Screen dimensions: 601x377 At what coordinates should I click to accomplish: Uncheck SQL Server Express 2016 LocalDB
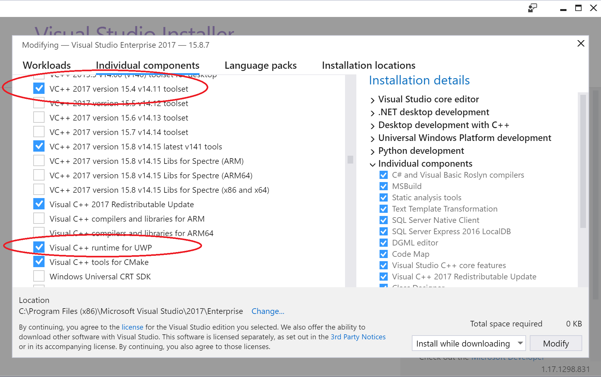(383, 231)
